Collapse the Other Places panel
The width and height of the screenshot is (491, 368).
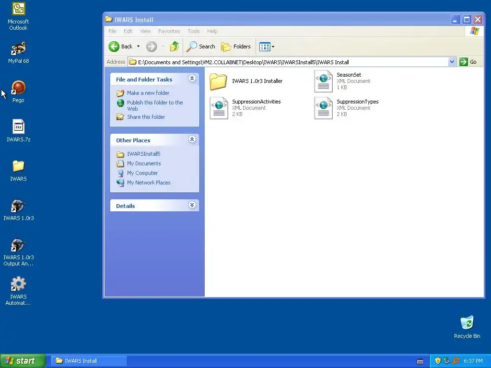coord(192,139)
